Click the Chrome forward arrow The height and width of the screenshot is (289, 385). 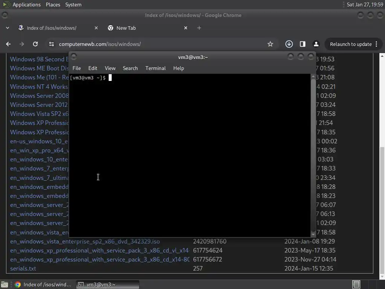click(x=22, y=44)
